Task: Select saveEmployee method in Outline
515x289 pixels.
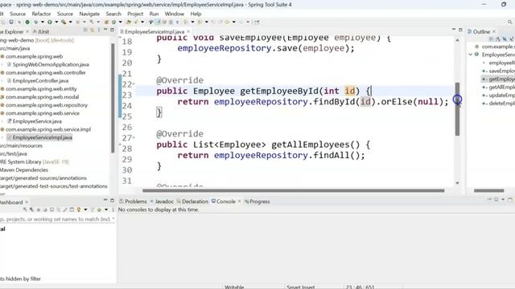Action: click(499, 71)
